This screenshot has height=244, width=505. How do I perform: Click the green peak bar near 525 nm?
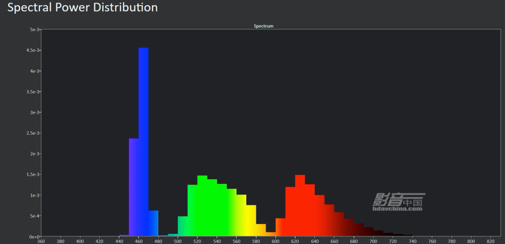click(202, 206)
